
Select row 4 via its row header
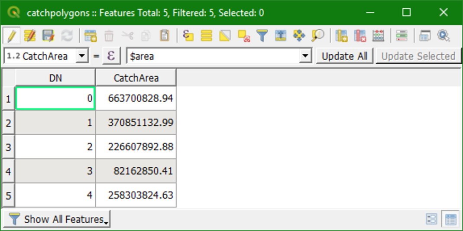(8, 171)
